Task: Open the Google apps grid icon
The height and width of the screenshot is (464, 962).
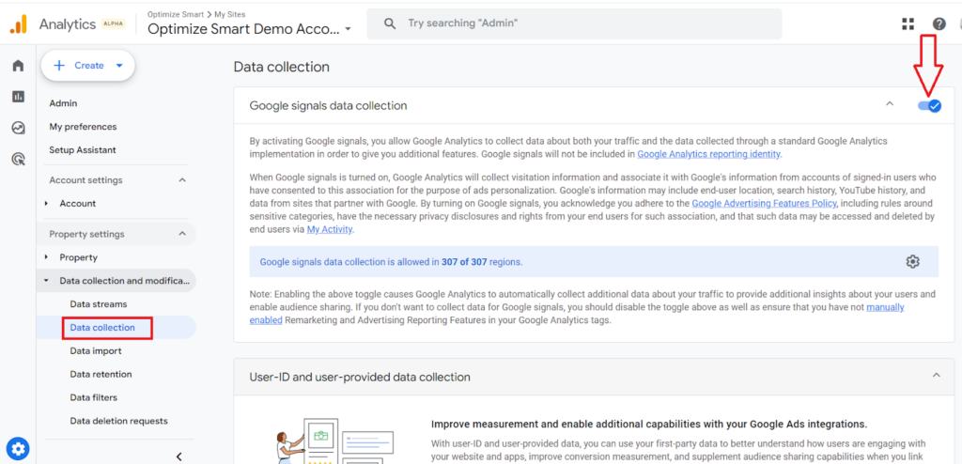Action: (x=908, y=23)
